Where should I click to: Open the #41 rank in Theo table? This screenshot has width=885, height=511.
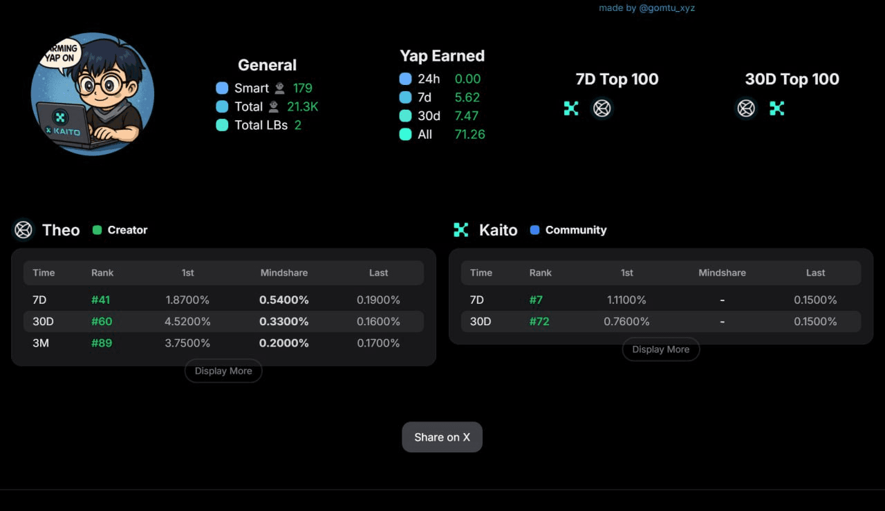pyautogui.click(x=101, y=300)
